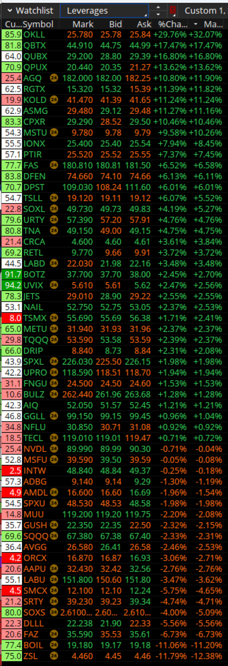Click the 24-hour badge beside KOLD
The width and height of the screenshot is (228, 666).
[x=54, y=100]
